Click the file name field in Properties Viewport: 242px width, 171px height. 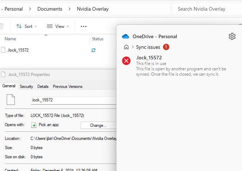[73, 100]
